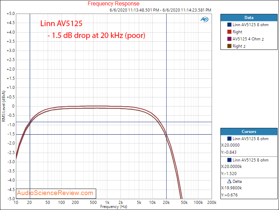279x210 pixels.
Task: Click the cursor marker at 20 Hz on curve
Action: point(30,122)
